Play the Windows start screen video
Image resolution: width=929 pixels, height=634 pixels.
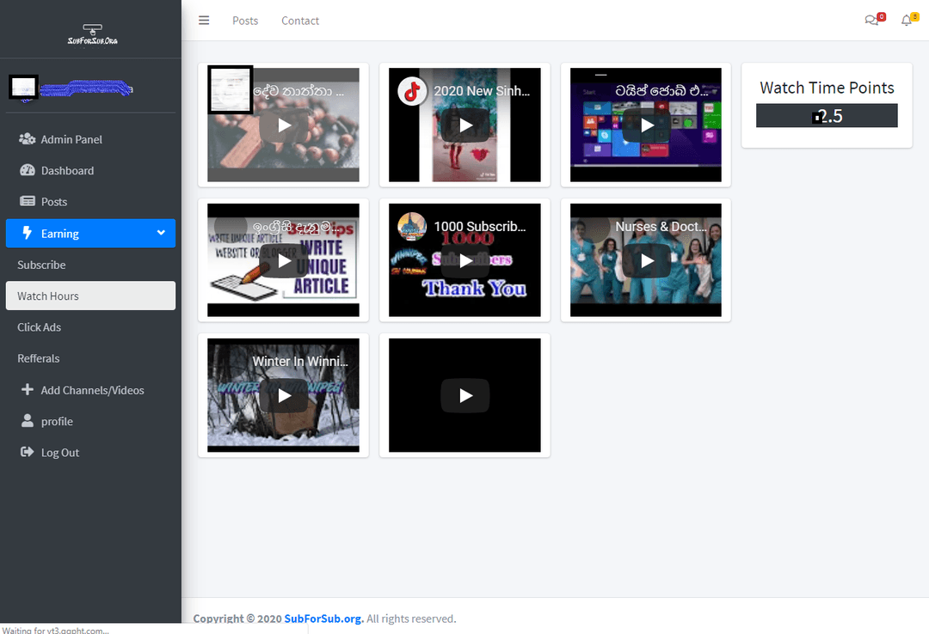point(646,125)
